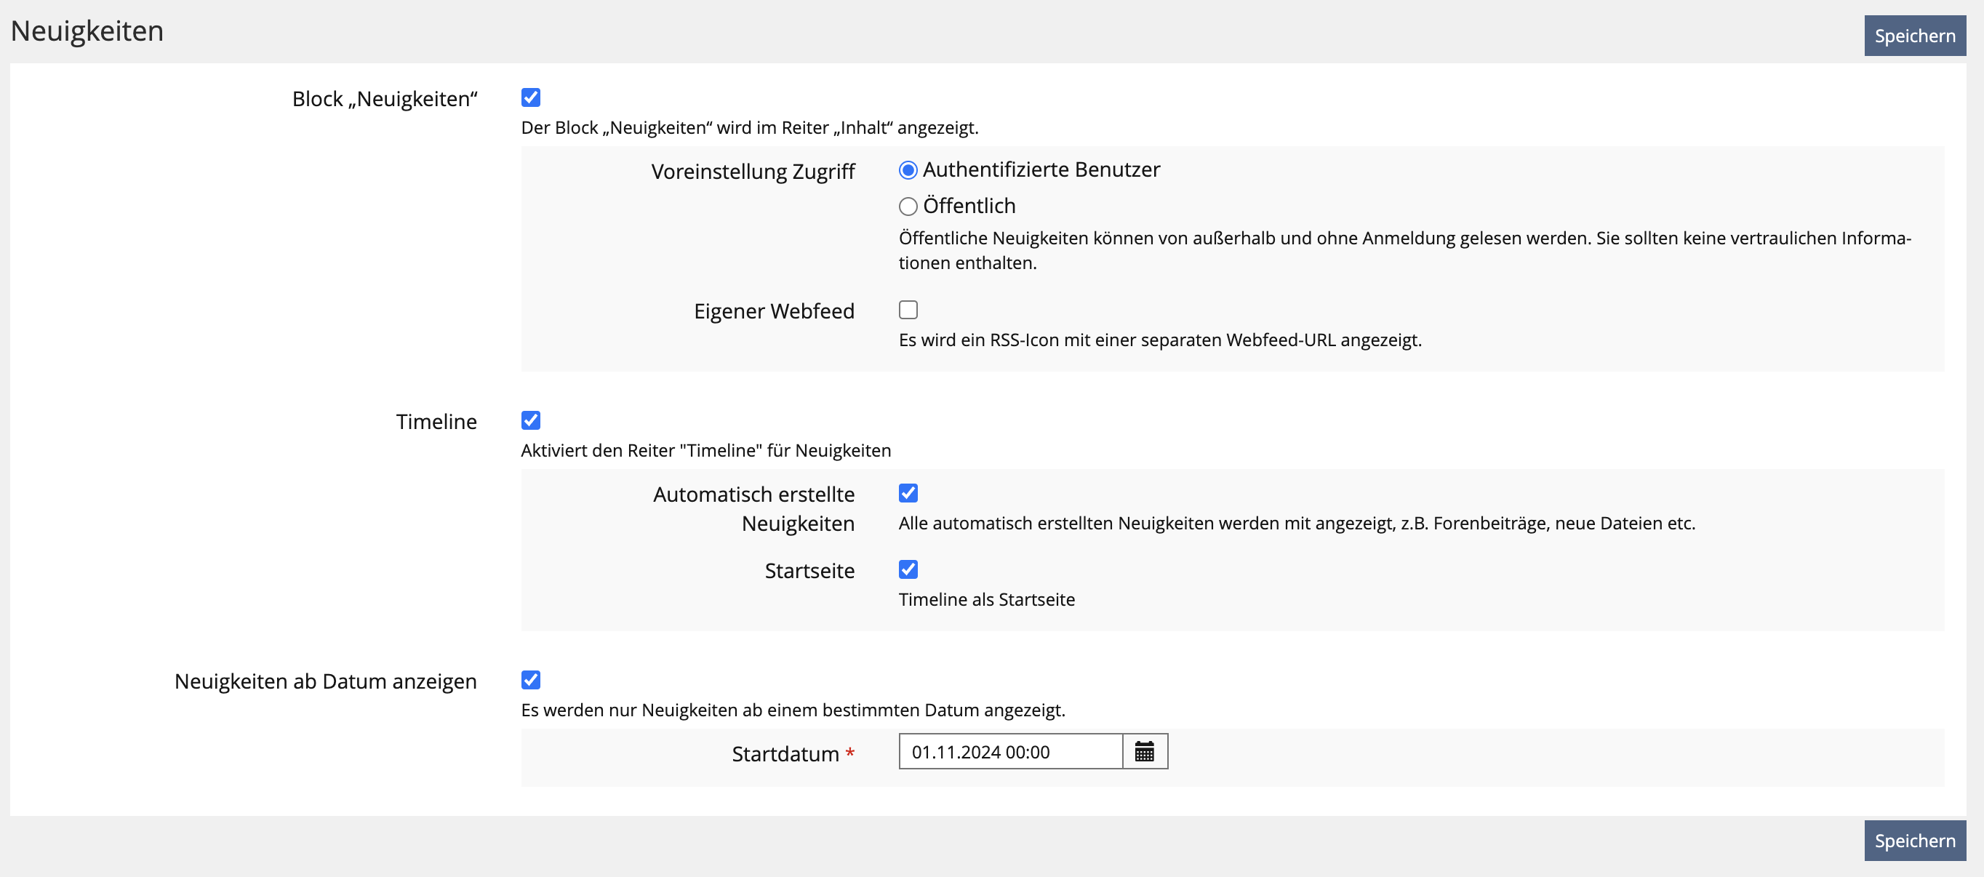Untick the Automatisch erstellte Neuigkeiten checkbox

tap(908, 494)
